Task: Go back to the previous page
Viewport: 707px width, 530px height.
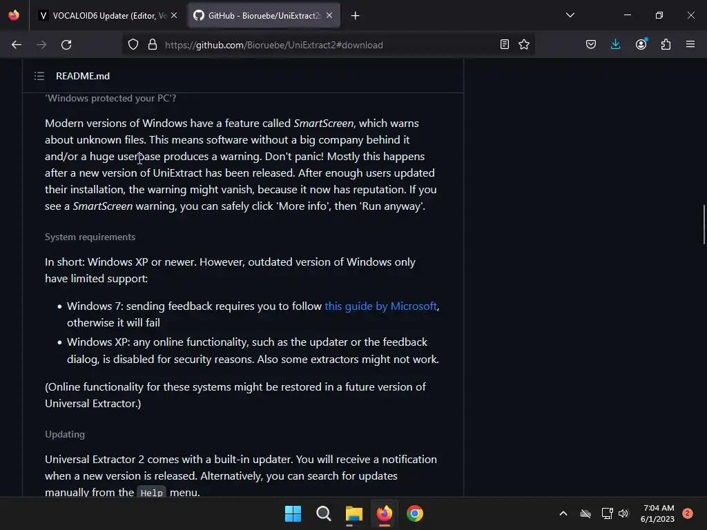Action: 17,45
